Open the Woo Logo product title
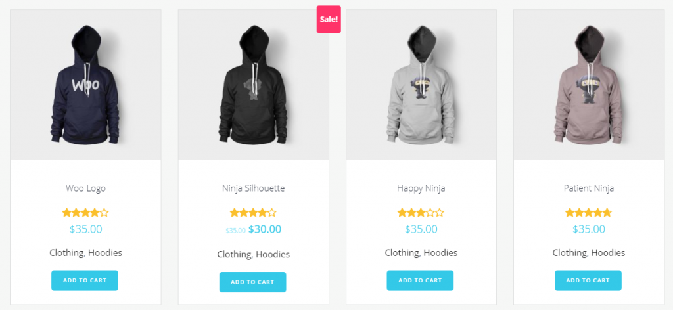The height and width of the screenshot is (310, 673). point(85,188)
